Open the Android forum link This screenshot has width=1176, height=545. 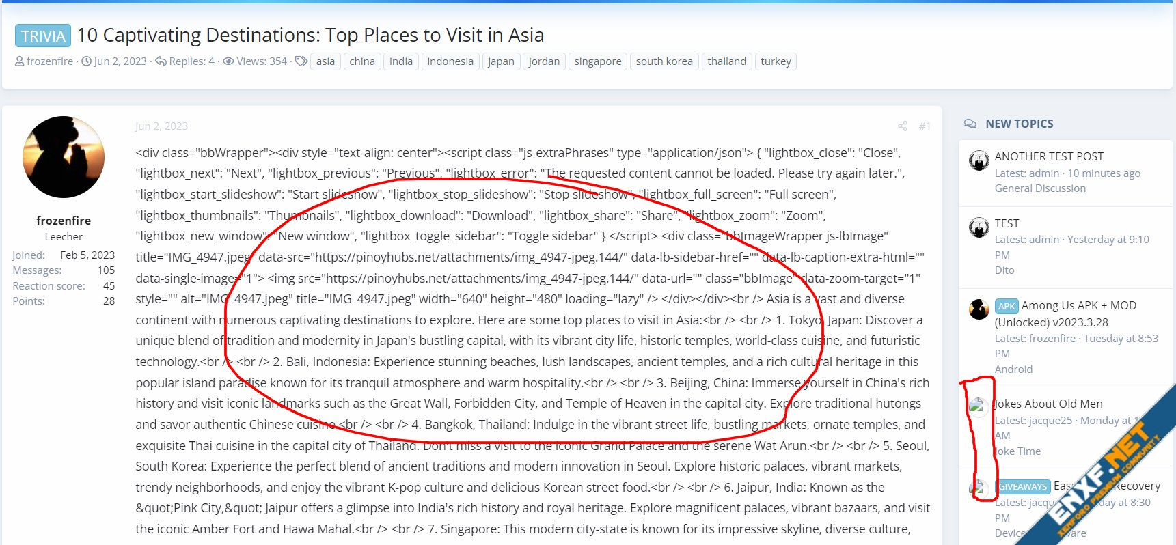click(x=1013, y=369)
